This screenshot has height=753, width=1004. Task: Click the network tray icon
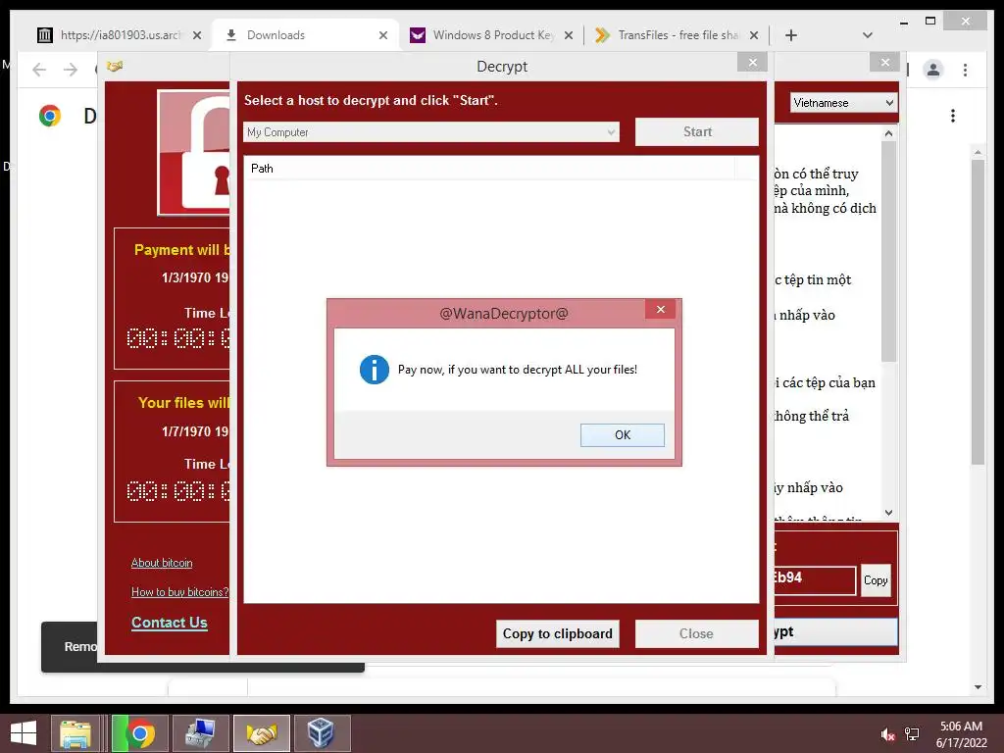[x=912, y=734]
